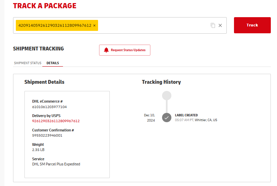Click the empty top tracking history marker
277x186 pixels.
point(167,96)
